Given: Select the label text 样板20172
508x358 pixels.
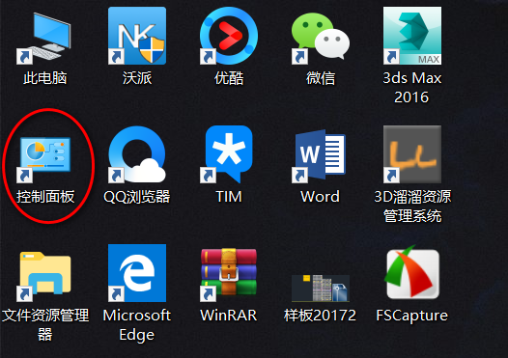Looking at the screenshot, I should click(x=320, y=316).
